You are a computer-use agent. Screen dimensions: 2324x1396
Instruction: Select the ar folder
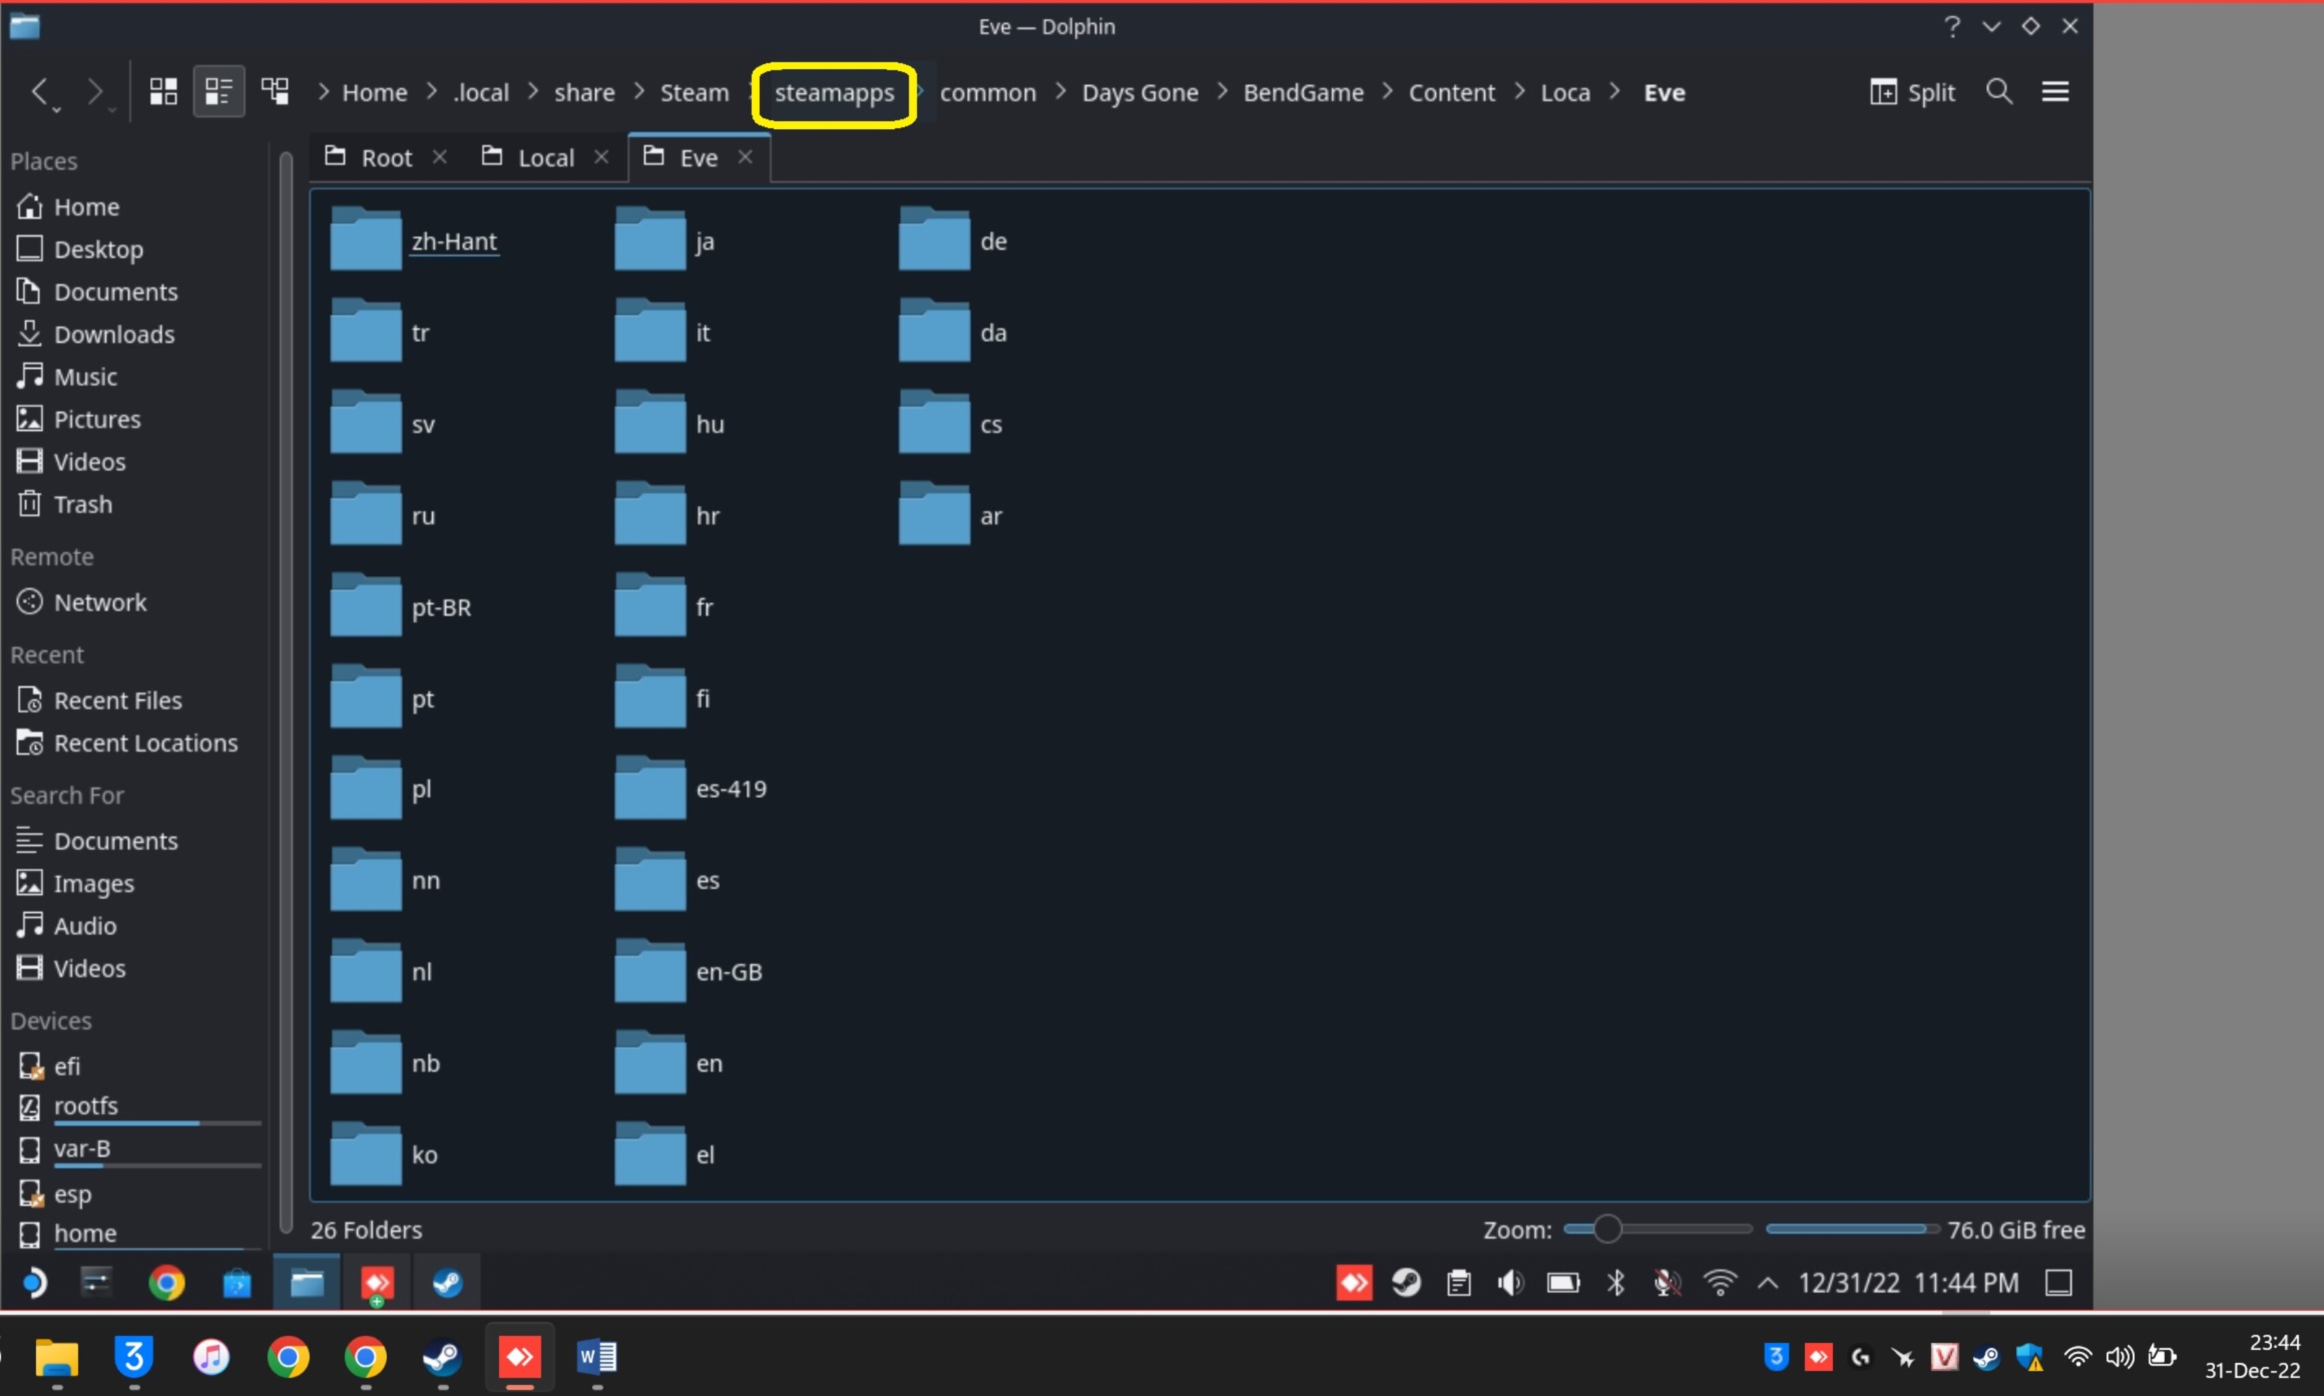(951, 515)
